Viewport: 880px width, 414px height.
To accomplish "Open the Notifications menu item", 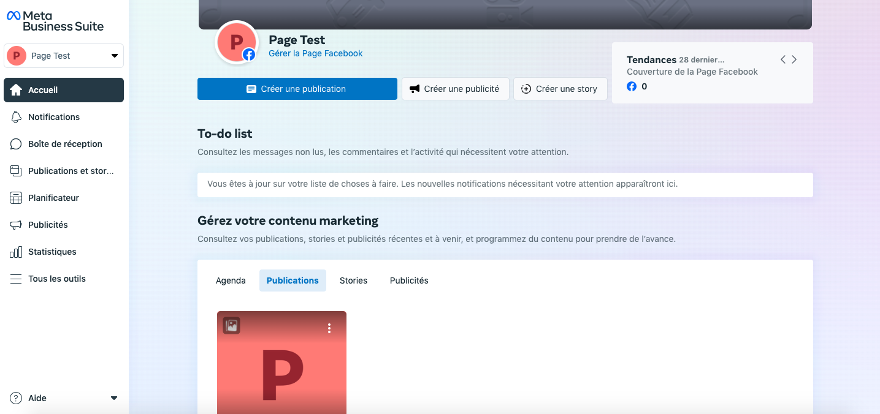I will point(64,117).
